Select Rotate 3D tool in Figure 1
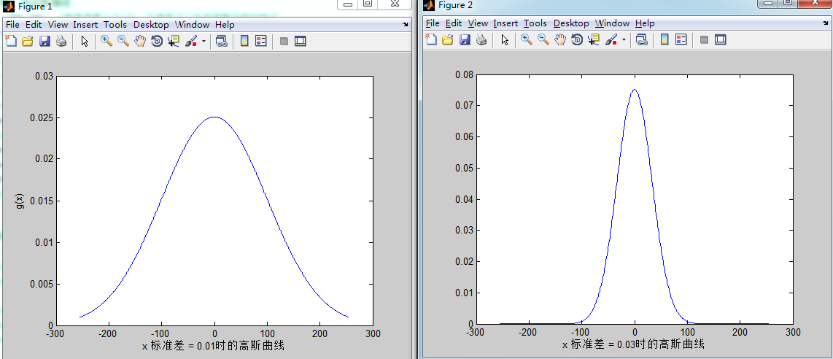Viewport: 833px width, 359px height. tap(157, 42)
